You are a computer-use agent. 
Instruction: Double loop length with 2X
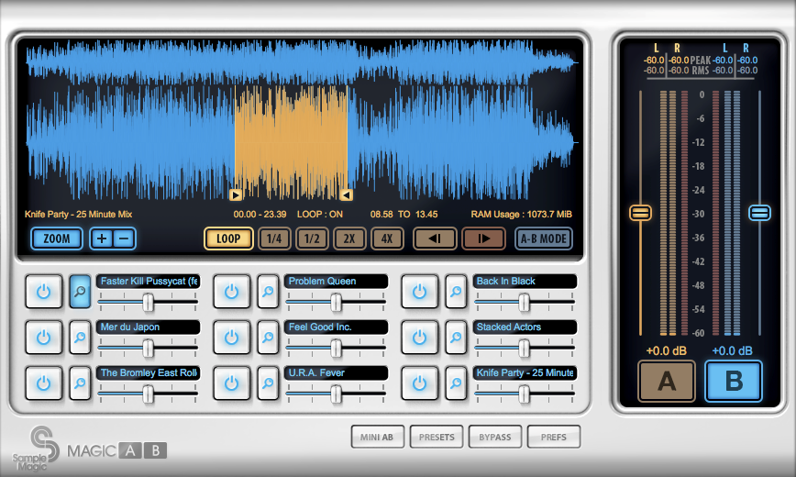[x=349, y=238]
